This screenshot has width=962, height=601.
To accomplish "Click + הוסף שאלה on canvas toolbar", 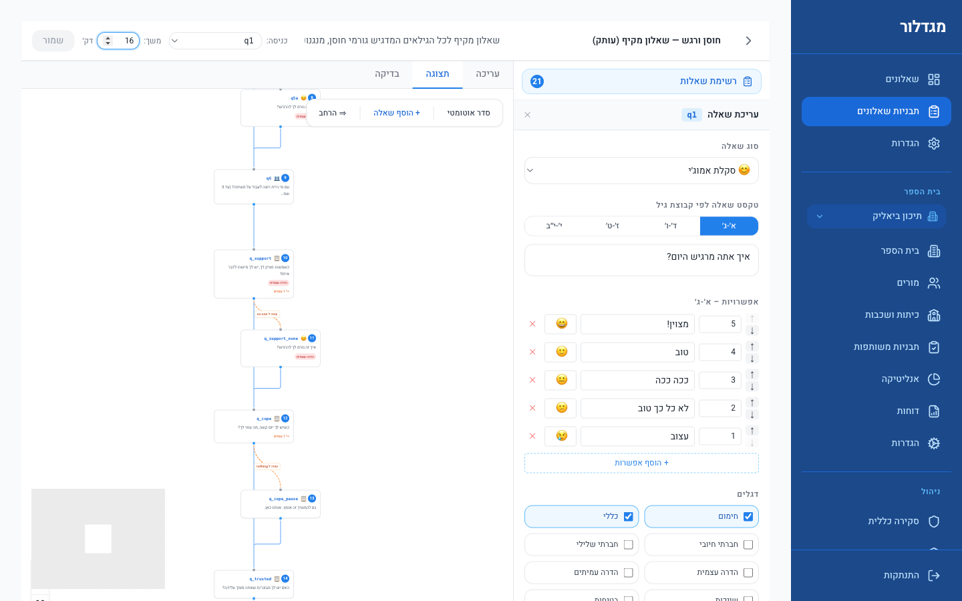I will click(x=397, y=113).
